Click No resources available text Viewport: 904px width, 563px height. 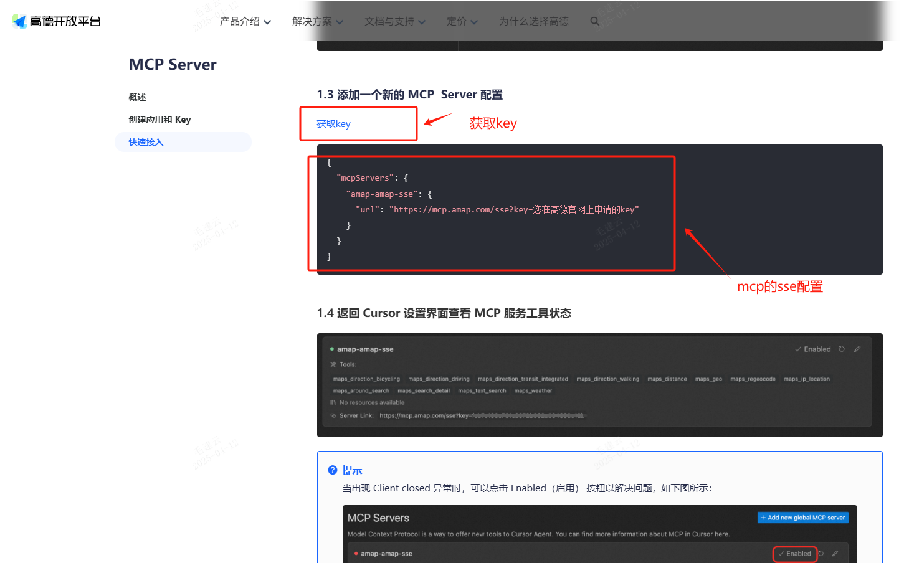[x=372, y=403]
